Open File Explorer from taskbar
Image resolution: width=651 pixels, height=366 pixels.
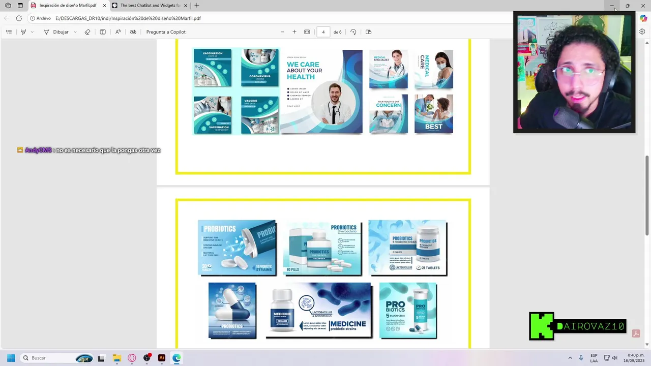tap(116, 358)
